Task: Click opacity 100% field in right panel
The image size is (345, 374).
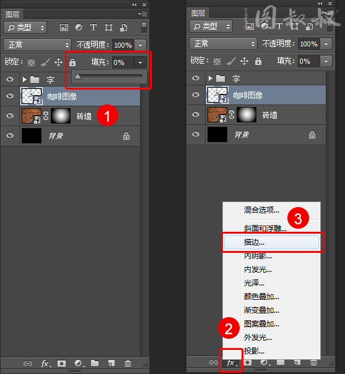Action: (x=309, y=44)
